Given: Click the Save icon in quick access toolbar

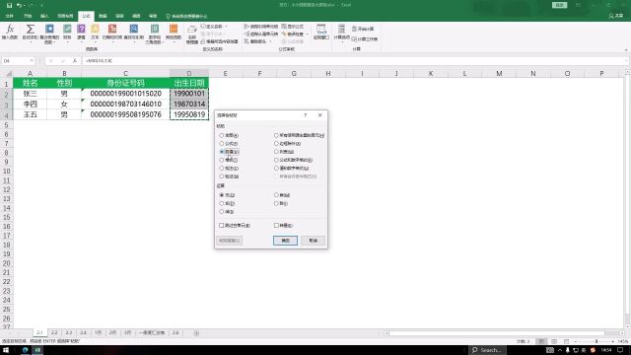Looking at the screenshot, I should tap(9, 5).
